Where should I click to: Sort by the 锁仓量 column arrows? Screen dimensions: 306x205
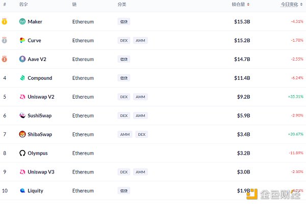tap(248, 4)
